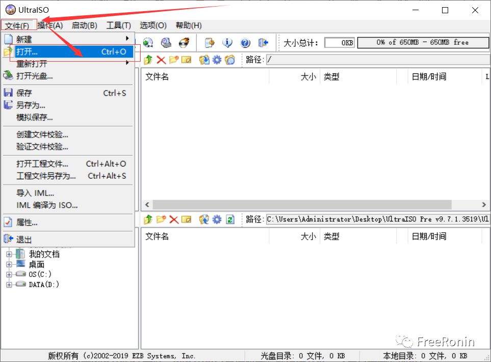The image size is (491, 362).
Task: Select 桌面 in the local tree
Action: click(37, 264)
